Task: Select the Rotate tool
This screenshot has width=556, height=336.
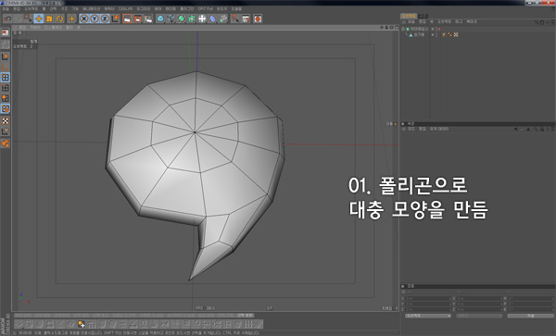Action: click(59, 19)
